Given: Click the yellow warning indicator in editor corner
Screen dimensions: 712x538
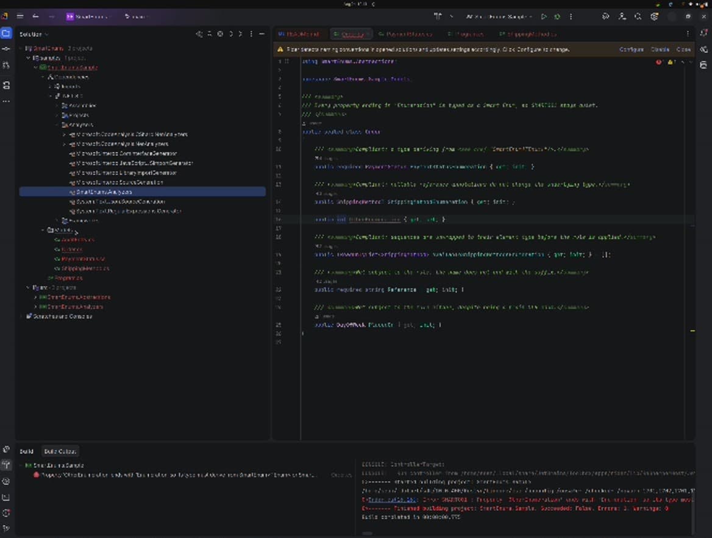Looking at the screenshot, I should click(x=671, y=62).
